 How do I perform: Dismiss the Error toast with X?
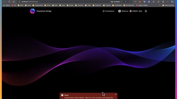(x=116, y=94)
